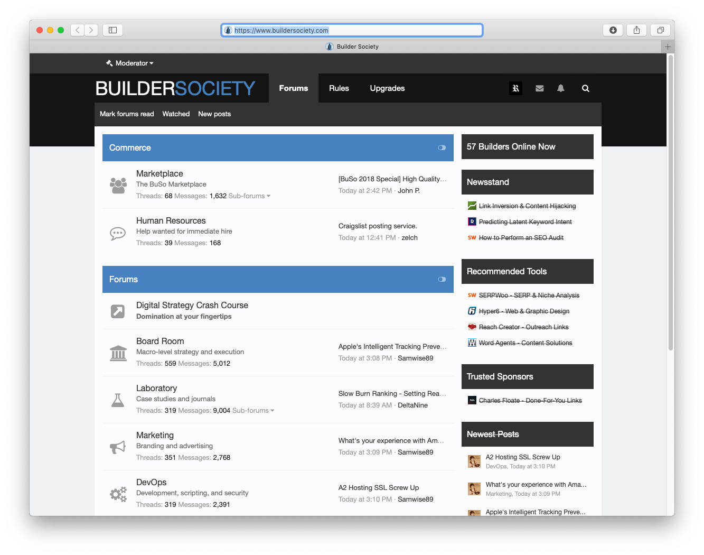Click SERPWoo SW favicon icon
Viewport: 704px width, 555px height.
(472, 295)
